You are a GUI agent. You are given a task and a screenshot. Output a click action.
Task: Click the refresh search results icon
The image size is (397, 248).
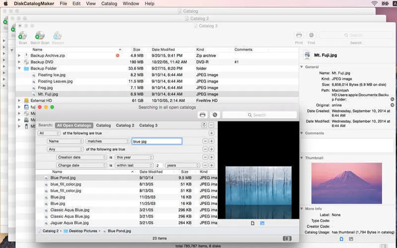click(x=204, y=125)
